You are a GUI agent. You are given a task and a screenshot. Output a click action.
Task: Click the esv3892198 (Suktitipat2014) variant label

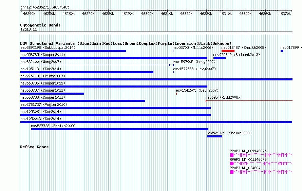coord(48,47)
